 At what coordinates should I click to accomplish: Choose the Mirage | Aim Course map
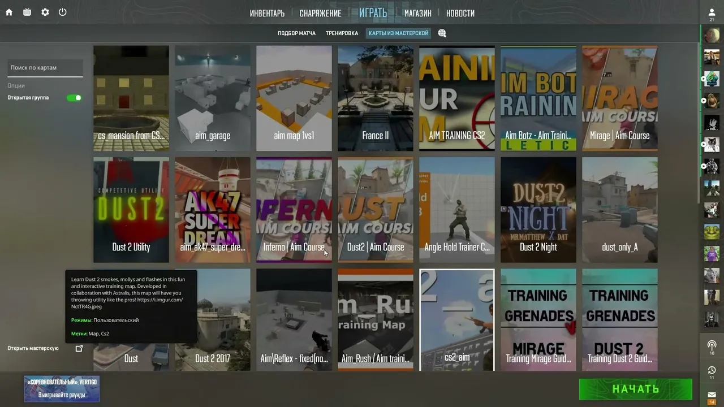[620, 98]
